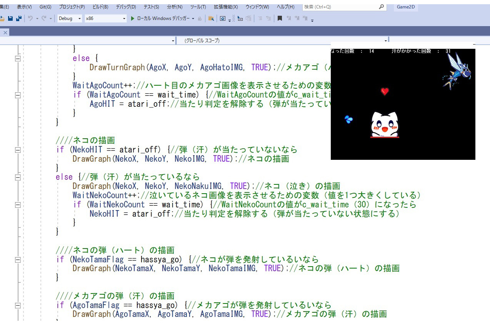Open the ウィンドウ(W) menu
Image resolution: width=490 pixels, height=325 pixels.
pos(257,7)
